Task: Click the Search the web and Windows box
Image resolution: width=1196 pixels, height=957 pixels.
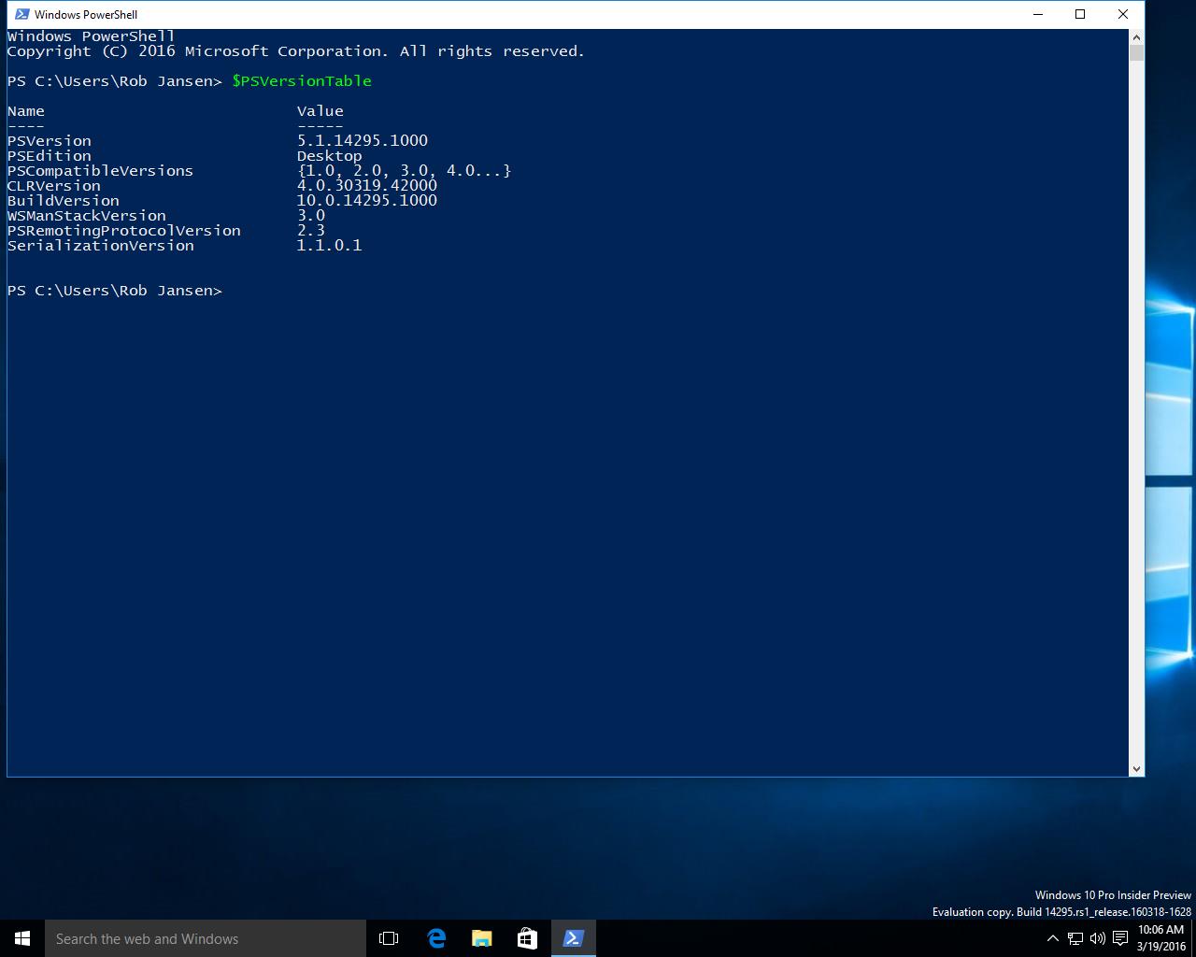Action: click(206, 938)
